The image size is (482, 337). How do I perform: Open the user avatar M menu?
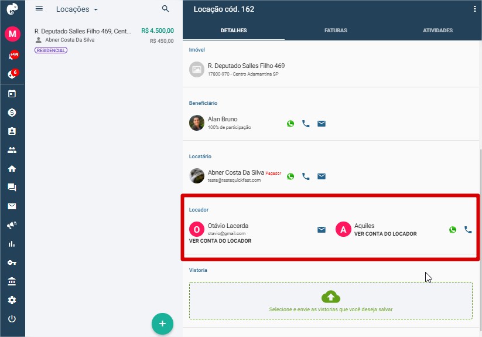pos(12,33)
